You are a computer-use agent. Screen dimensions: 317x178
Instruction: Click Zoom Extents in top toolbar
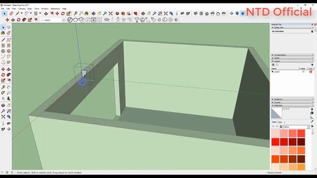[x=110, y=14]
